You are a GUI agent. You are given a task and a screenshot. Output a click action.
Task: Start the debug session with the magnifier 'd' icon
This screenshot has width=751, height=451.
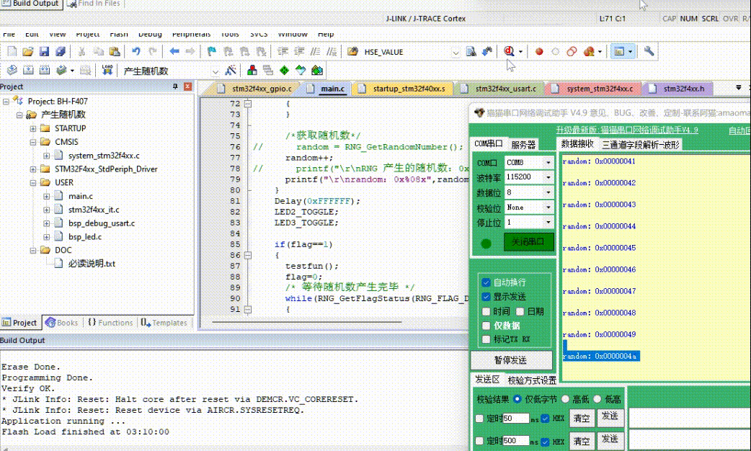coord(509,51)
